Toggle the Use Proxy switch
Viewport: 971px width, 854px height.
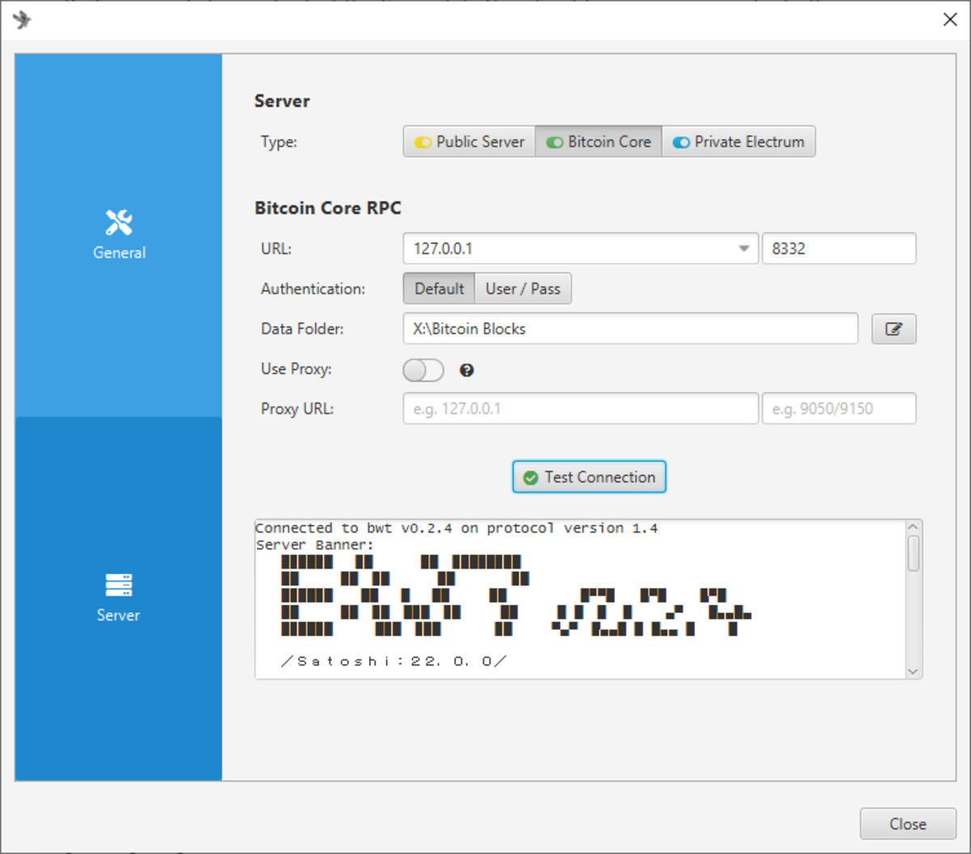[423, 370]
